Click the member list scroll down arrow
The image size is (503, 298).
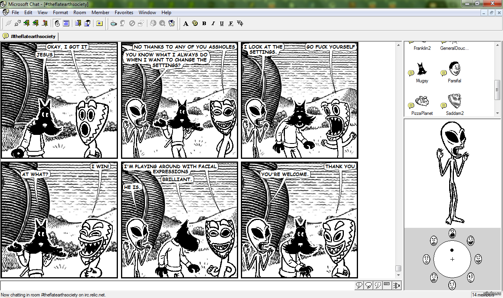497,113
